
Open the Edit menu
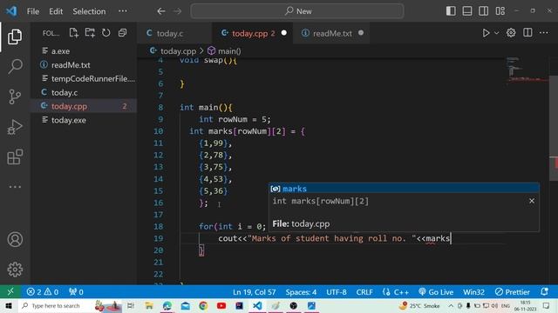click(x=56, y=11)
